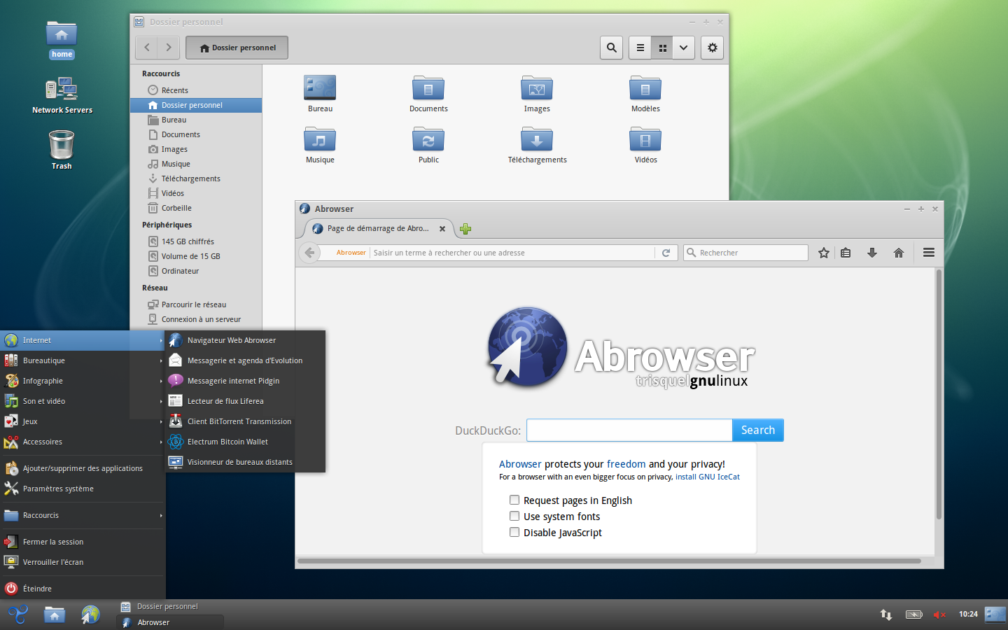The width and height of the screenshot is (1008, 630).
Task: Select Corbeille in the sidebar
Action: pyautogui.click(x=196, y=208)
